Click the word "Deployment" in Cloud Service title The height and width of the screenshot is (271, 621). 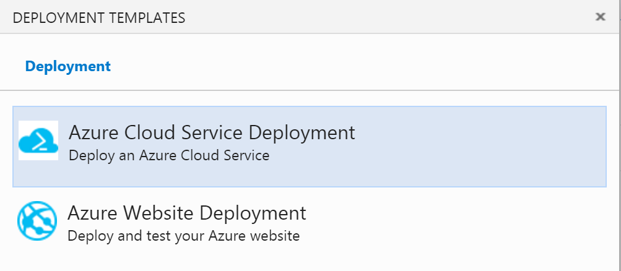pyautogui.click(x=302, y=134)
